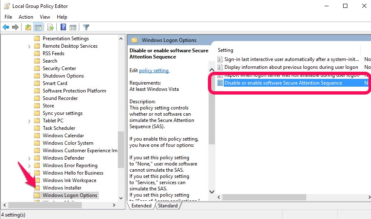Click the tree pane horizontal scroll right arrow
Screen dimensions: 371x219
tap(114, 205)
